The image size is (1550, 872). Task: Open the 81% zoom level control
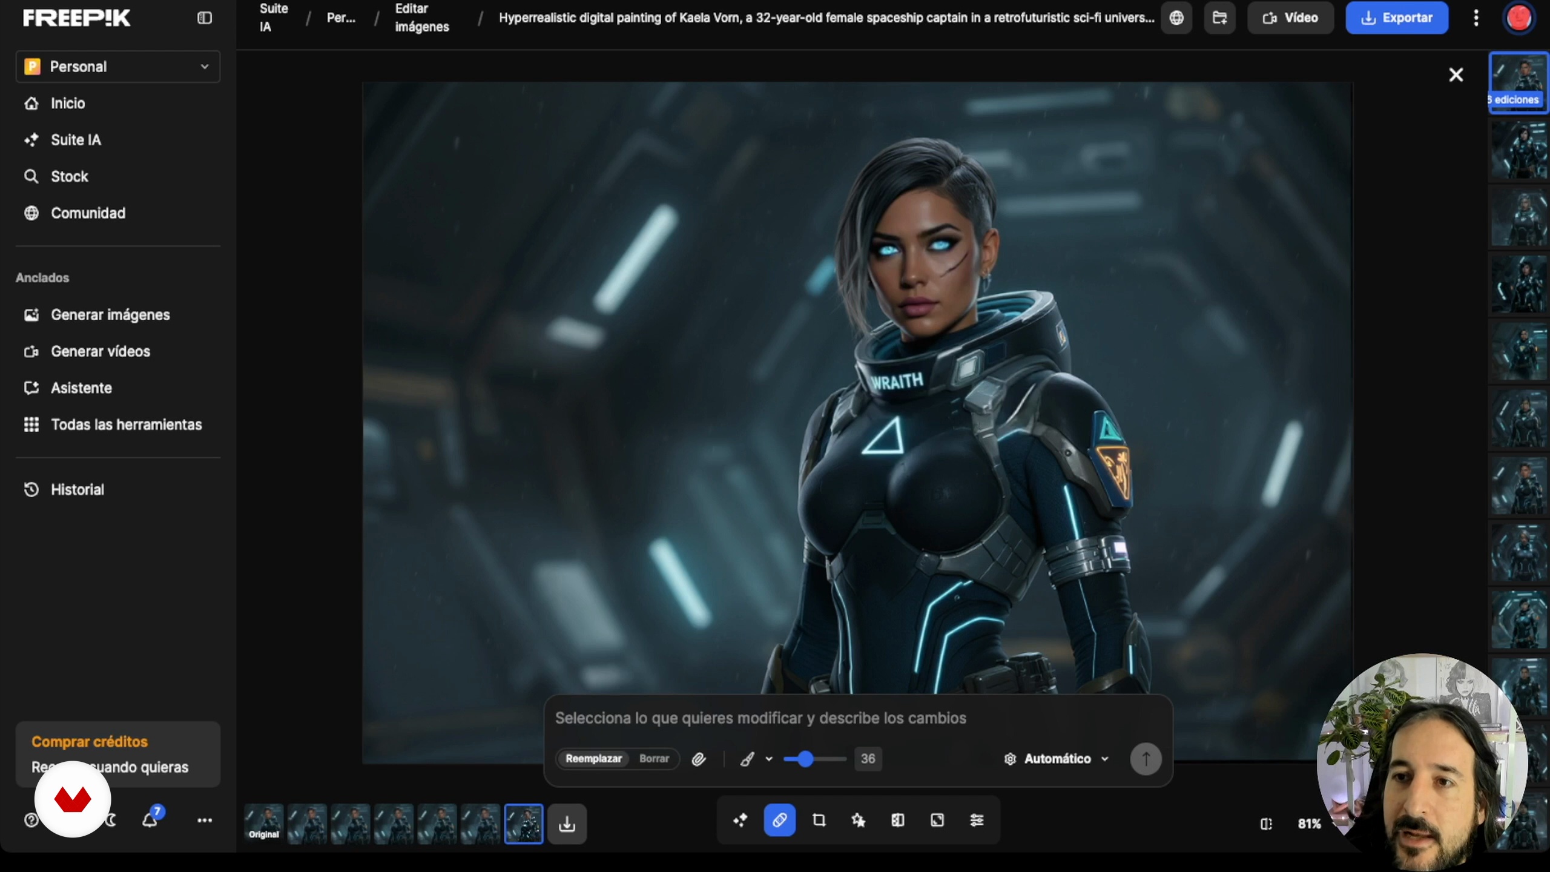[x=1309, y=824]
